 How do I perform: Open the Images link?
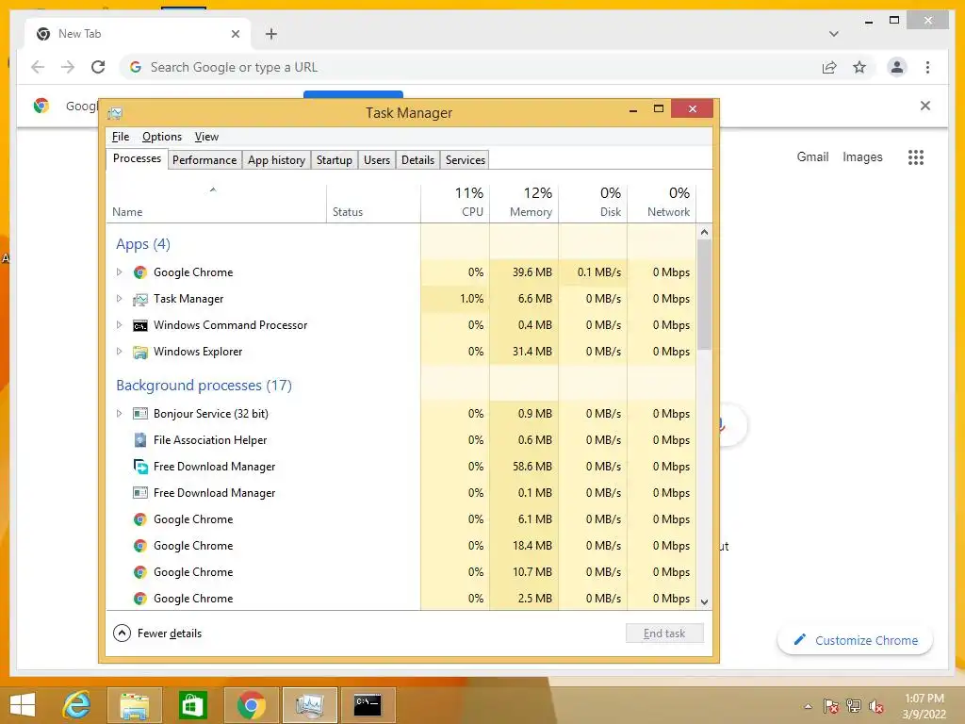point(862,157)
